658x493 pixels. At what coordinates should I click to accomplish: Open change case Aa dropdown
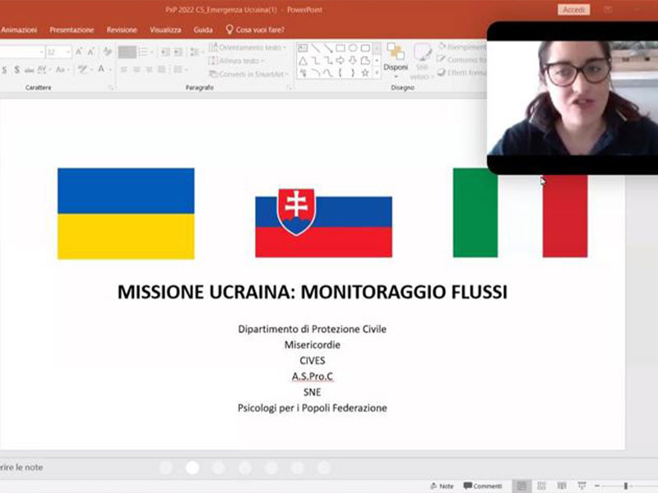(x=62, y=70)
